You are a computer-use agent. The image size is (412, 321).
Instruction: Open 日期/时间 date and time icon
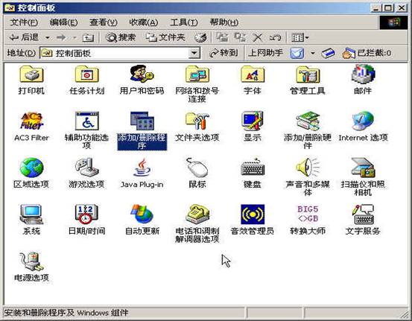tap(86, 214)
